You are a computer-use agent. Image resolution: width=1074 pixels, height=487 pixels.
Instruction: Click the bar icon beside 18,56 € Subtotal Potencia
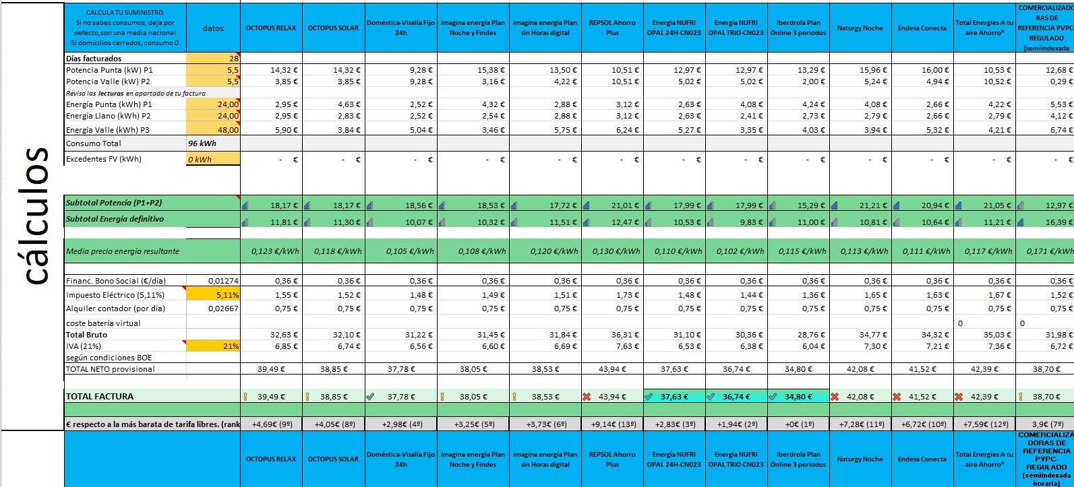[369, 205]
